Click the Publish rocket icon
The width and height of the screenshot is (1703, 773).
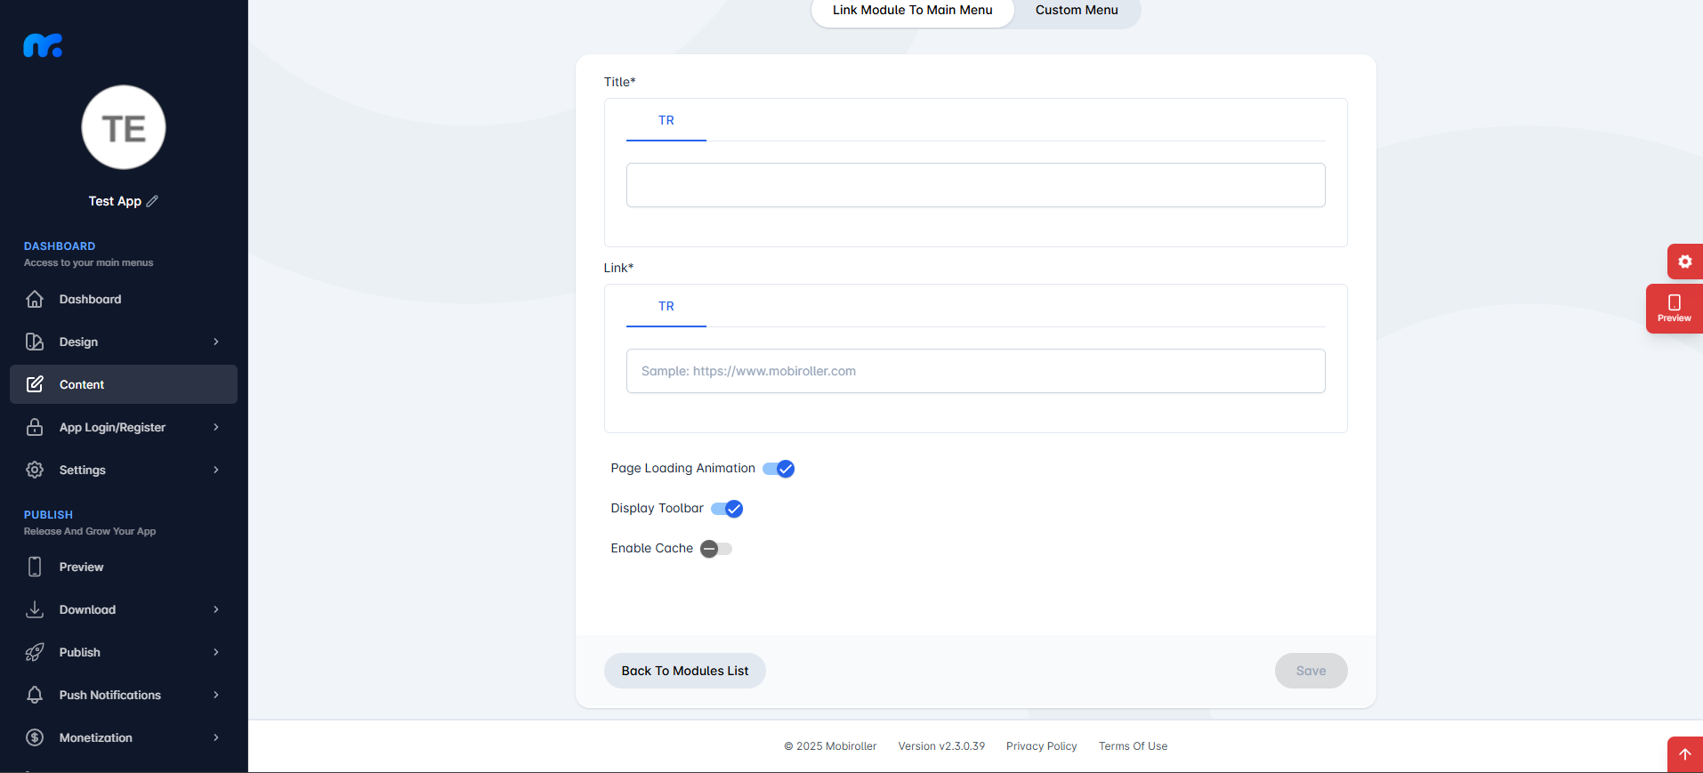tap(35, 652)
